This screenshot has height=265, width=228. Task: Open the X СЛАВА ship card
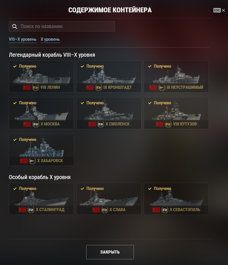click(108, 199)
